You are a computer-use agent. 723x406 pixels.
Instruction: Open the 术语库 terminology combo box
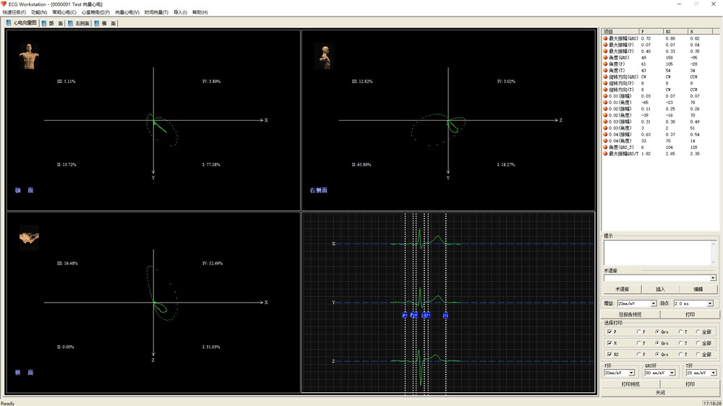click(x=712, y=278)
